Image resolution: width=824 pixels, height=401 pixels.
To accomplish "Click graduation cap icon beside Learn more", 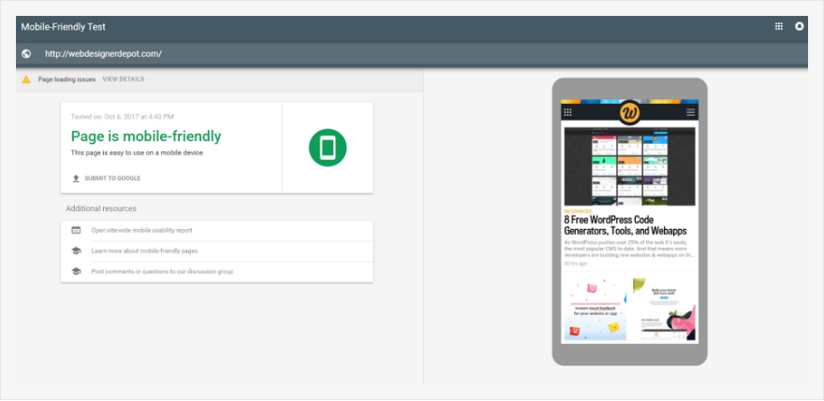I will (76, 251).
